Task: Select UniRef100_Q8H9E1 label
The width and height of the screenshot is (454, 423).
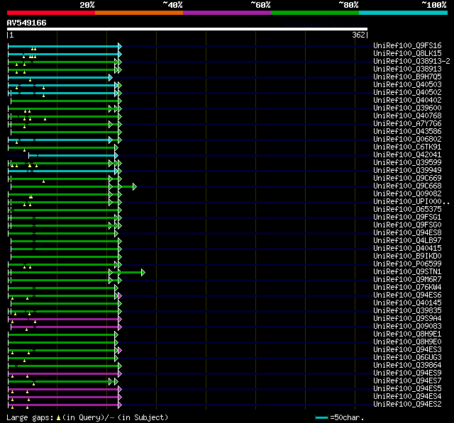Action: pos(407,334)
